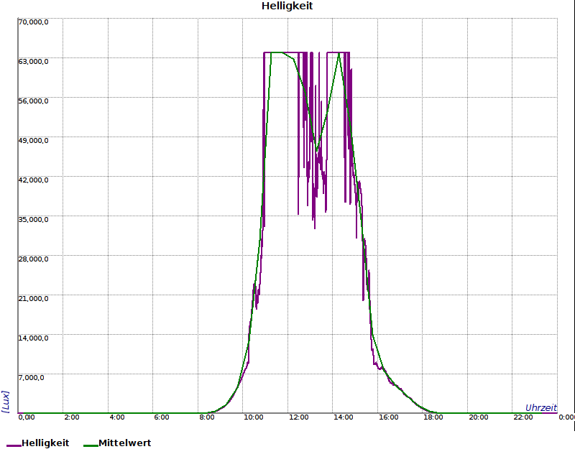Click the 6:00 time tick label

(x=162, y=417)
